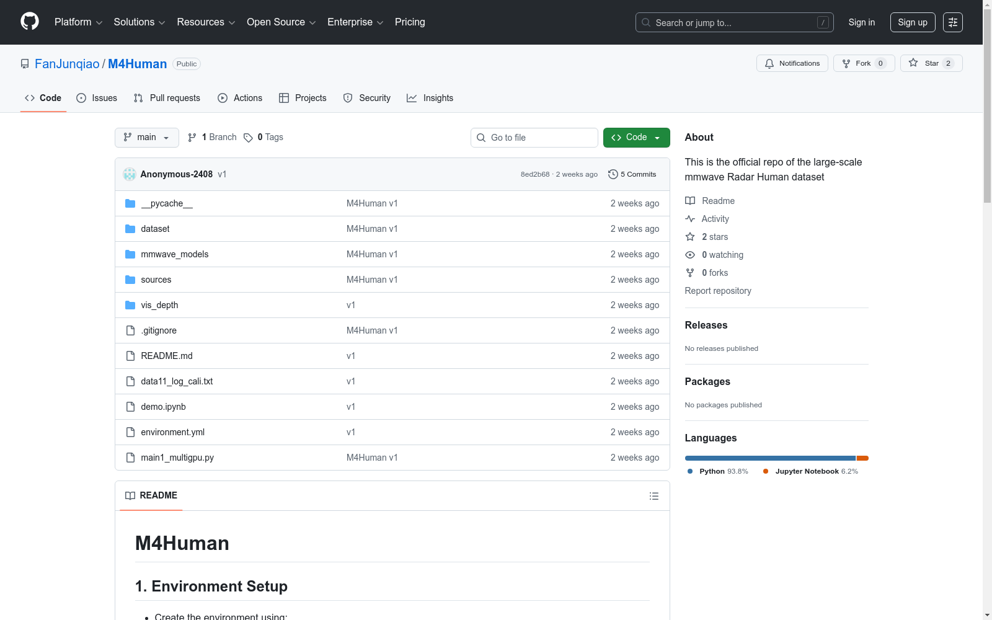Click the main1_multigpu.py file icon
This screenshot has width=992, height=620.
pyautogui.click(x=130, y=458)
